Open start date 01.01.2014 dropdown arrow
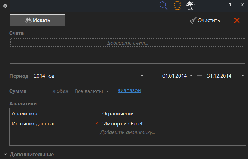Viewport: 248px width, 159px height. tap(191, 76)
